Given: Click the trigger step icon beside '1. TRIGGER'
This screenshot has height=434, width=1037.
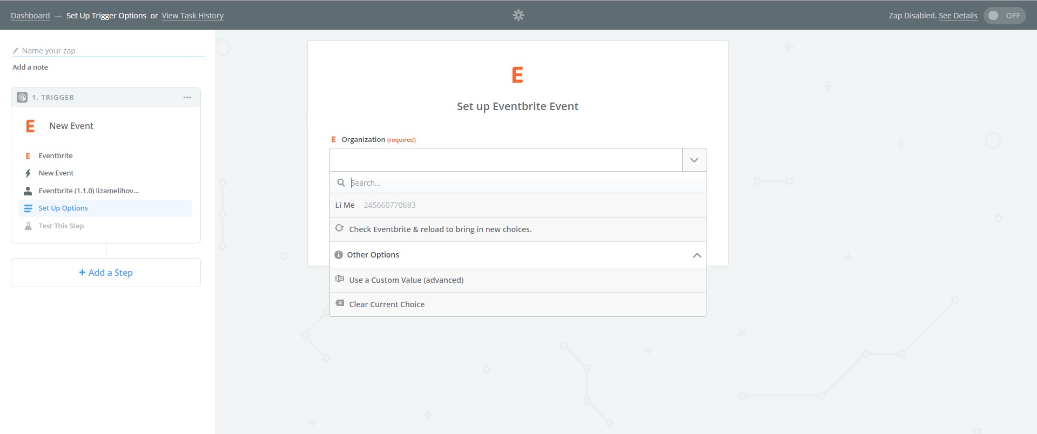Looking at the screenshot, I should click(22, 98).
